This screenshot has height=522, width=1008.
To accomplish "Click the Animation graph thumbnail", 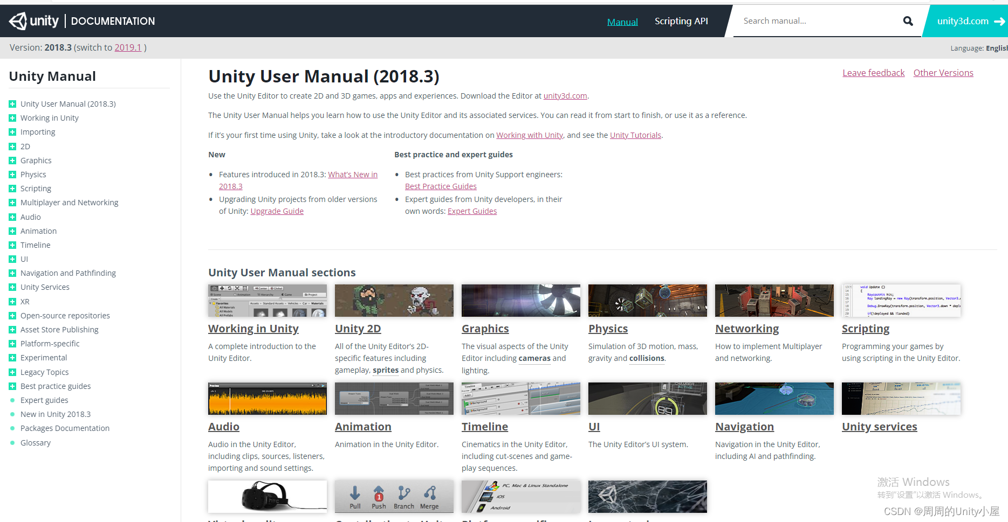I will [394, 399].
